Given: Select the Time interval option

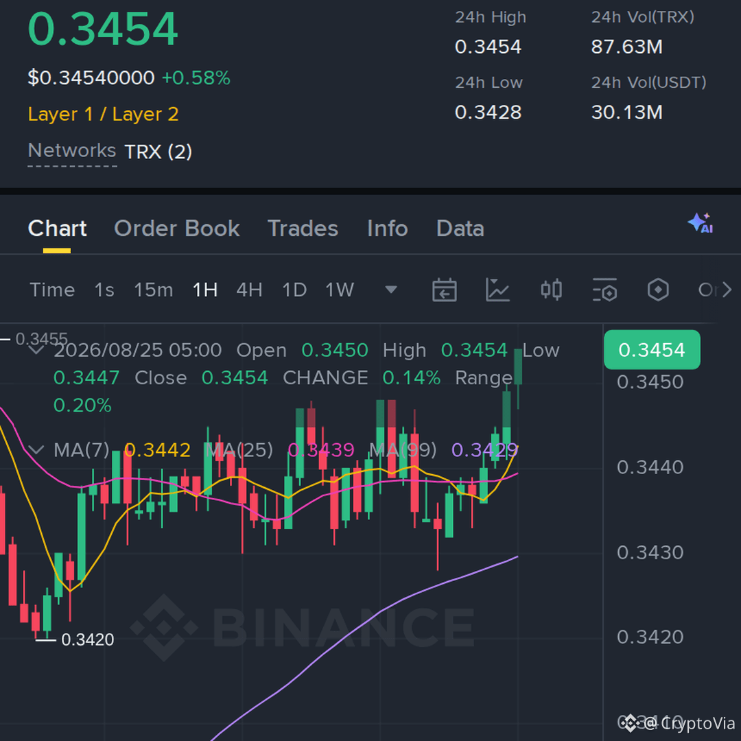Looking at the screenshot, I should 52,290.
